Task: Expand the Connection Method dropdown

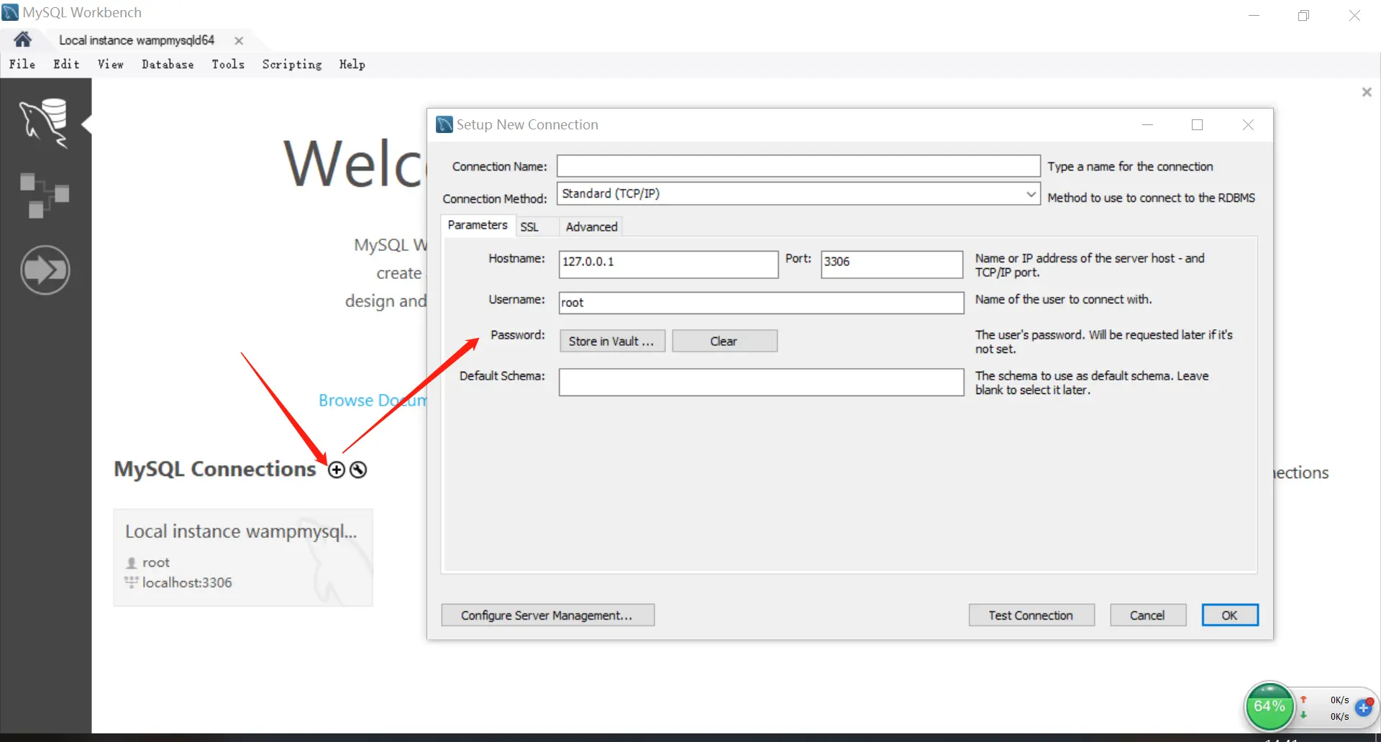Action: click(1031, 194)
